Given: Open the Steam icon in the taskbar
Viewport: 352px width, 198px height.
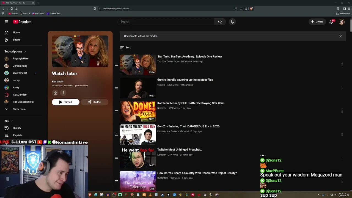Looking at the screenshot, I should point(162,195).
